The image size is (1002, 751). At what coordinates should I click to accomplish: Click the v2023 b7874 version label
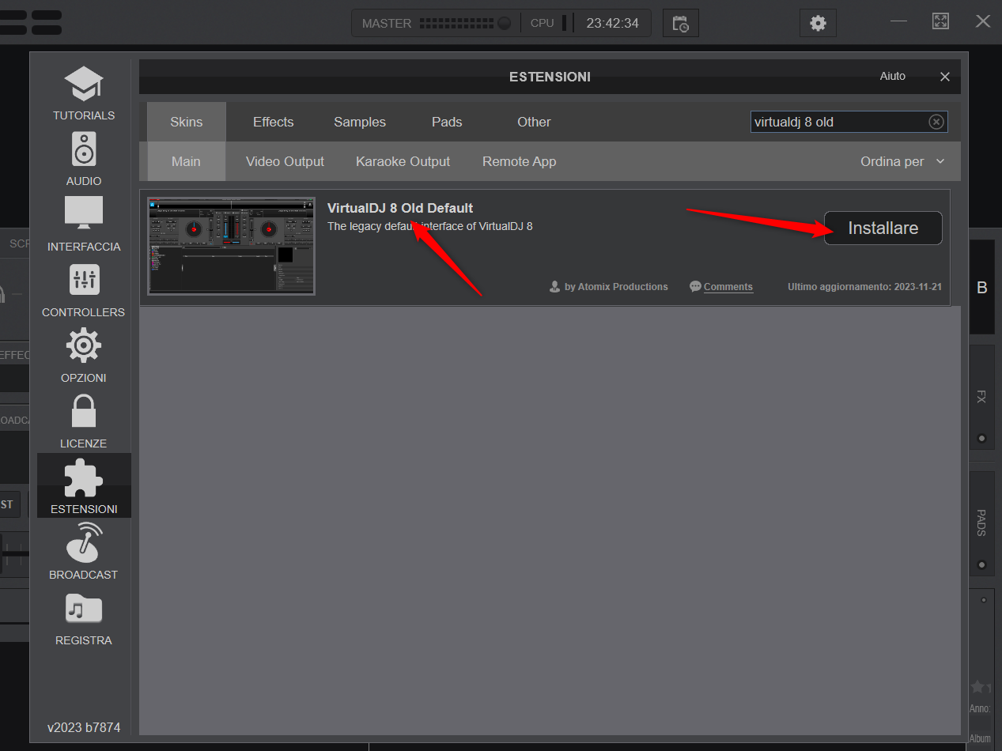(x=84, y=727)
